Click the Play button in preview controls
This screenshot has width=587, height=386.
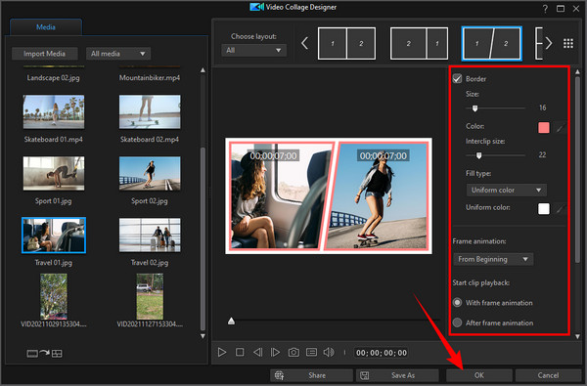222,353
